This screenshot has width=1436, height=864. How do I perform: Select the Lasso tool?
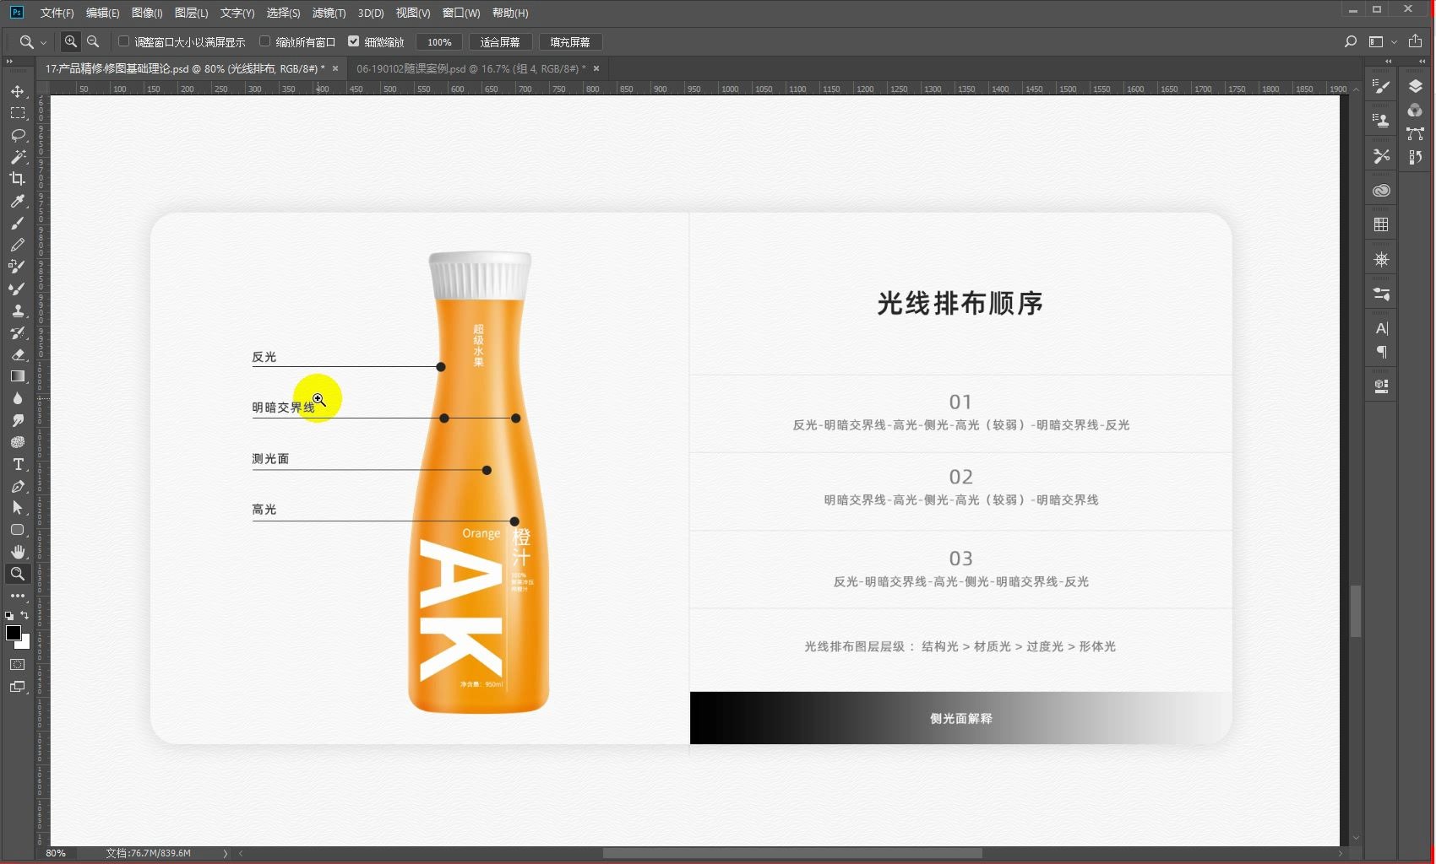(x=17, y=136)
